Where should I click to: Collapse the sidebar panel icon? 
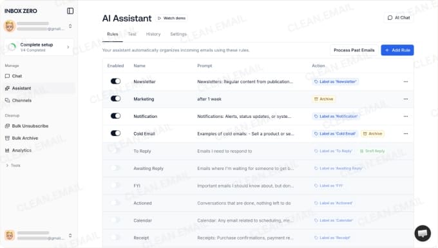pyautogui.click(x=70, y=11)
